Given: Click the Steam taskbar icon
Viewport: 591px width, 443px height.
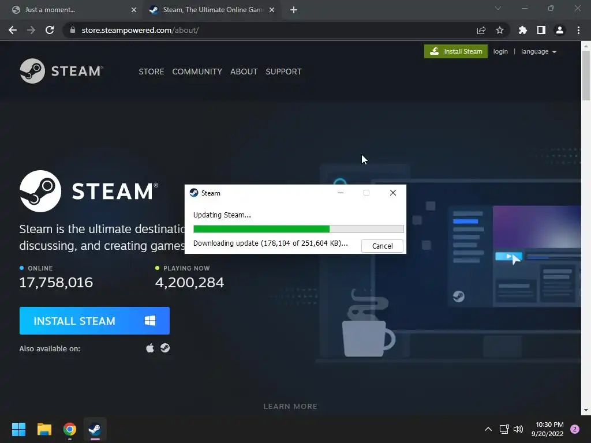Looking at the screenshot, I should (95, 429).
